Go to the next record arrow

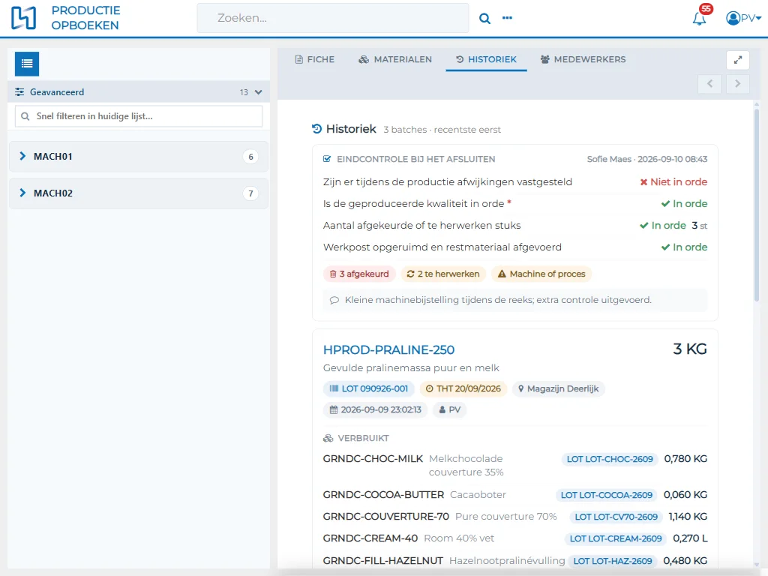[x=738, y=84]
